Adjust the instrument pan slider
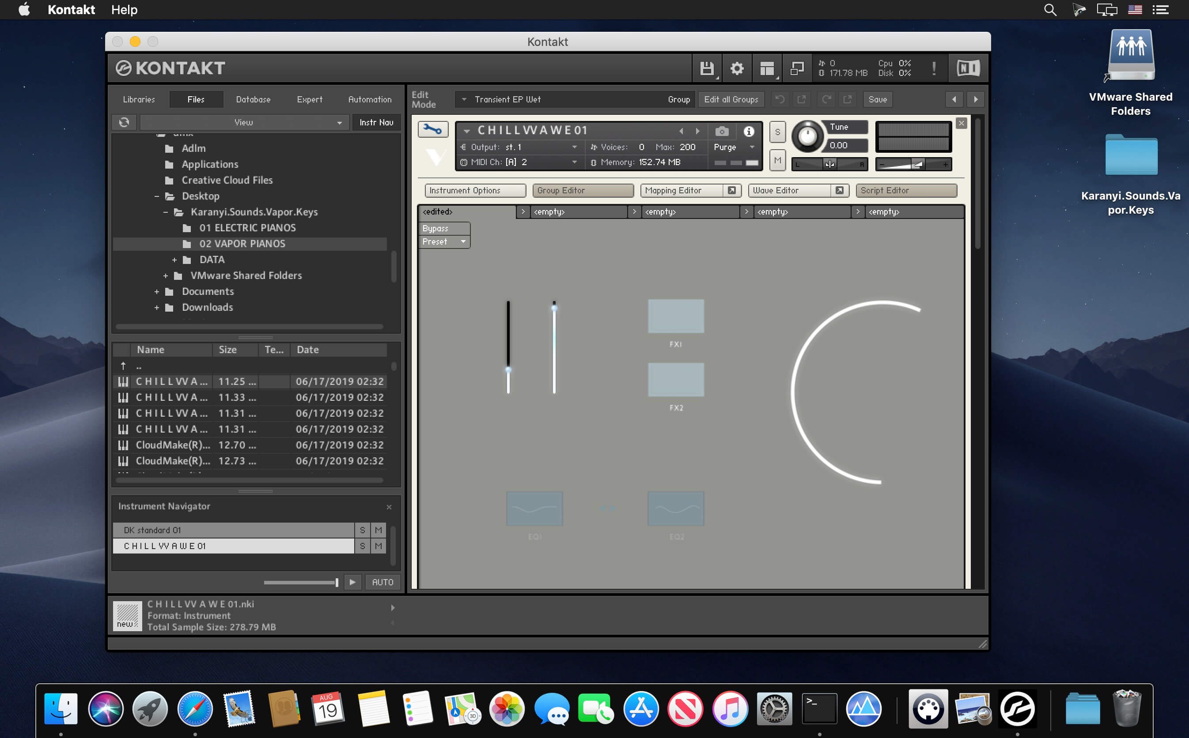The width and height of the screenshot is (1189, 738). pos(829,164)
